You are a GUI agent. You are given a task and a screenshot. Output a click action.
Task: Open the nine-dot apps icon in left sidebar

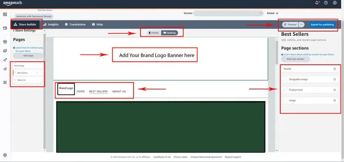[x=5, y=83]
